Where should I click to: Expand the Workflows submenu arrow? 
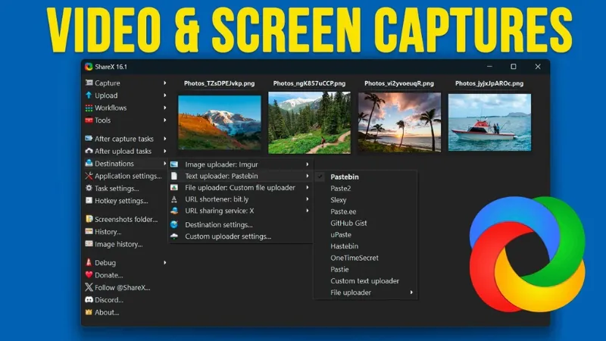coord(164,108)
